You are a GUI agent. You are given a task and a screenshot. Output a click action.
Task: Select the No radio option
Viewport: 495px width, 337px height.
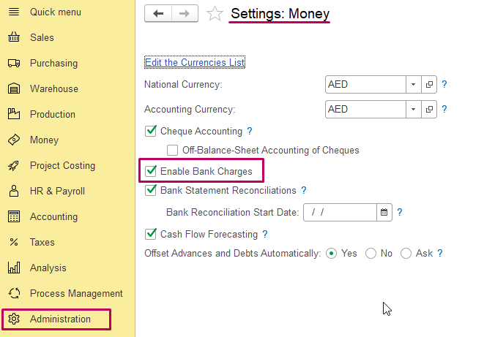click(x=371, y=254)
